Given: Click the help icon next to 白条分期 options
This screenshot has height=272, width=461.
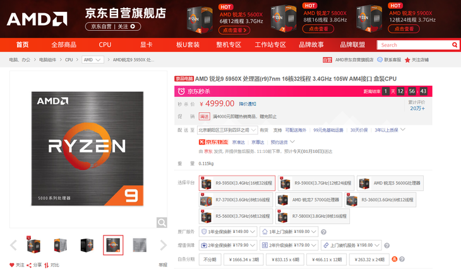Looking at the screenshot, I should pyautogui.click(x=402, y=259).
